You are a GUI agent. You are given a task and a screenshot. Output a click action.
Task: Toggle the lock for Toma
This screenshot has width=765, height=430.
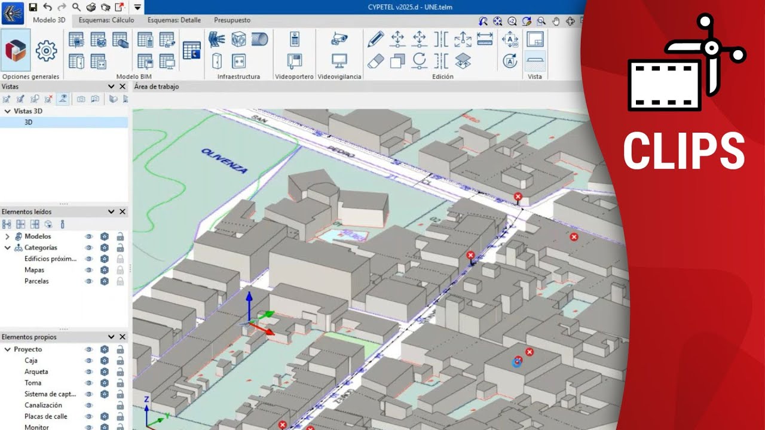click(120, 383)
